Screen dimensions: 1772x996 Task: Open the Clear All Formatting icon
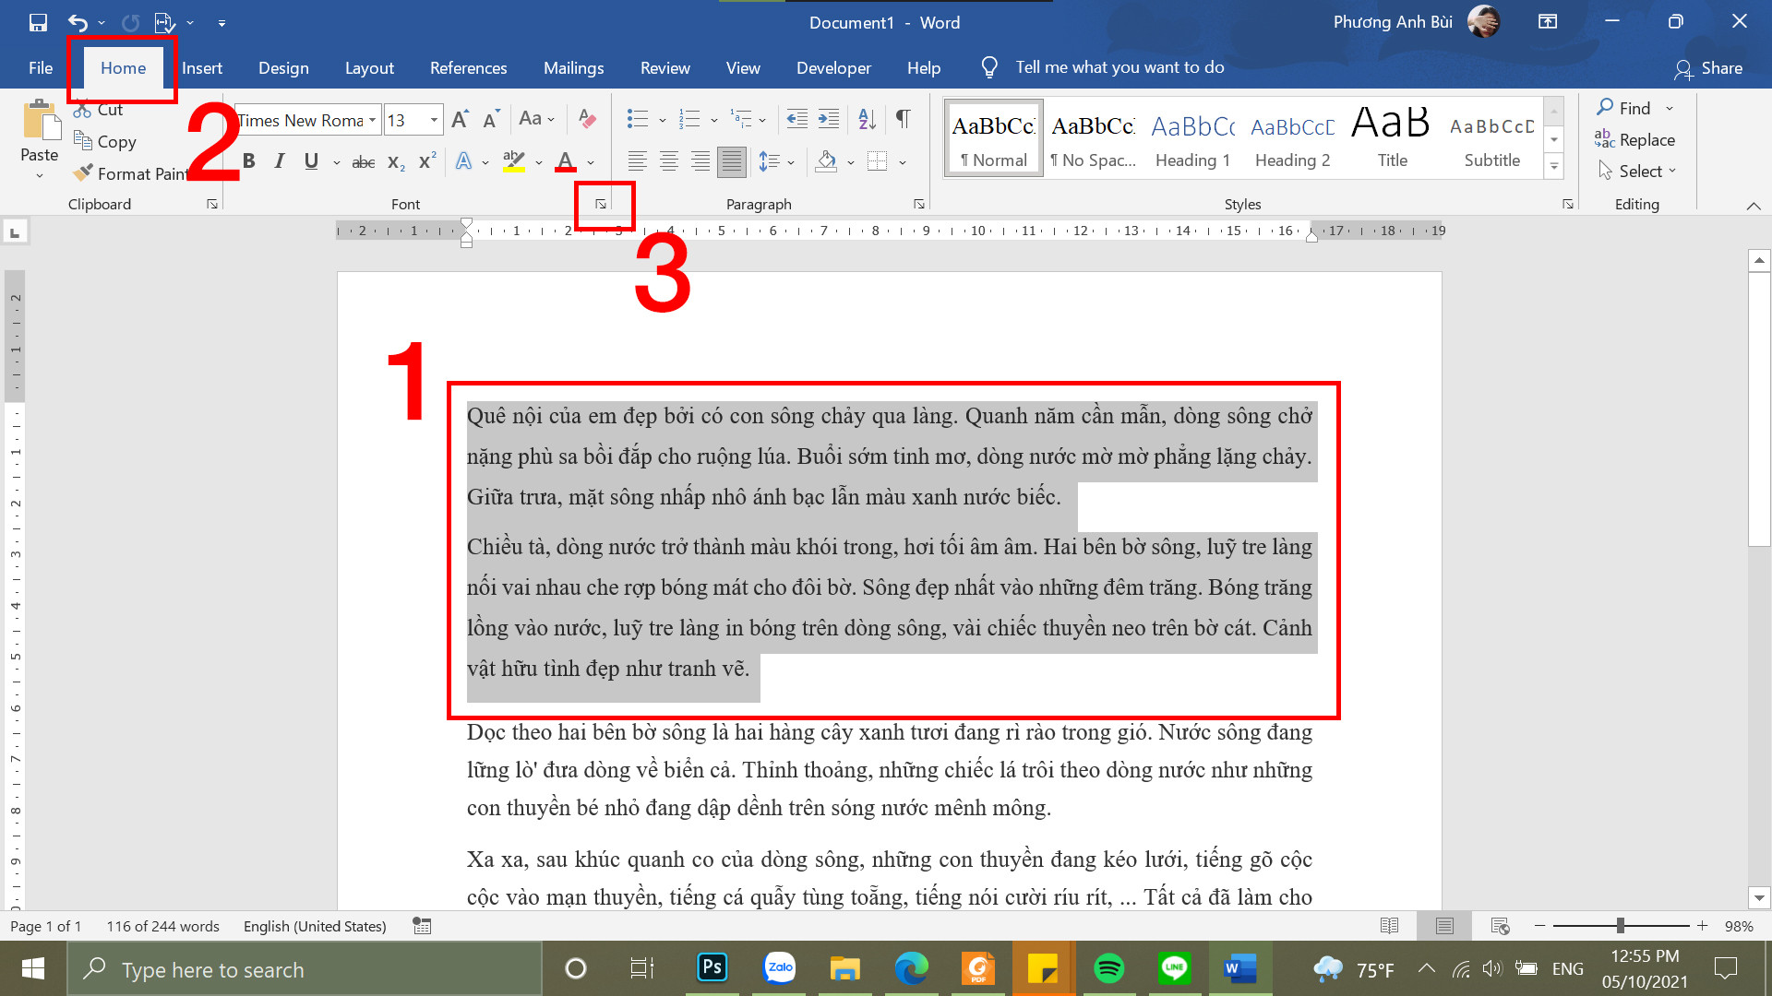(x=587, y=119)
